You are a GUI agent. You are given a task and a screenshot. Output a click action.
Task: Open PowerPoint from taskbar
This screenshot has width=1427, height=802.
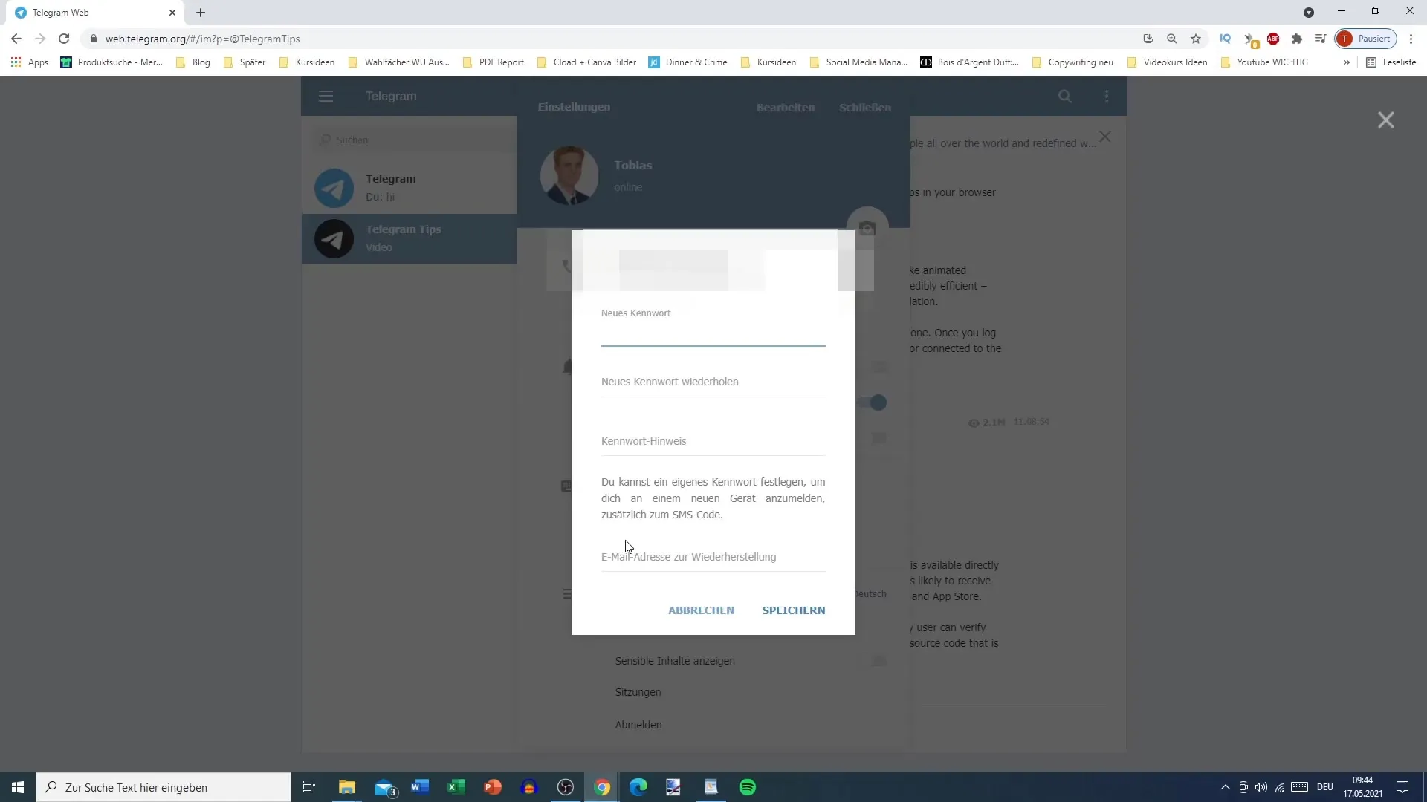493,787
